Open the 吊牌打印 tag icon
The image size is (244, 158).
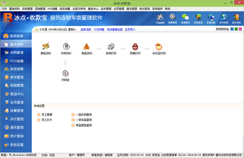135,46
